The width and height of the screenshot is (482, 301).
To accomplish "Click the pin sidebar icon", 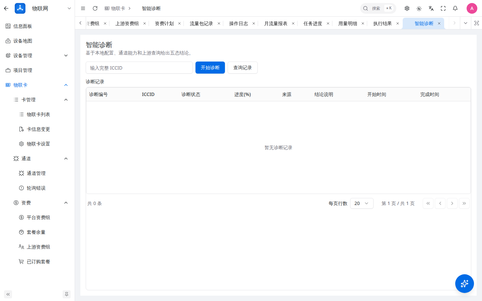I will (x=67, y=294).
